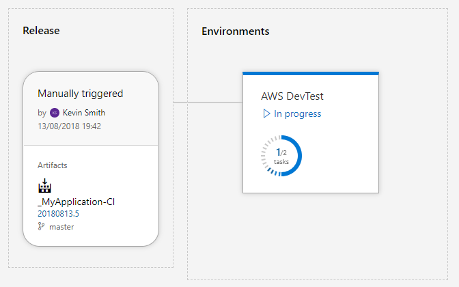Click the 1/2 task count inside the ring
Viewport: 459px width, 287px height.
click(281, 152)
